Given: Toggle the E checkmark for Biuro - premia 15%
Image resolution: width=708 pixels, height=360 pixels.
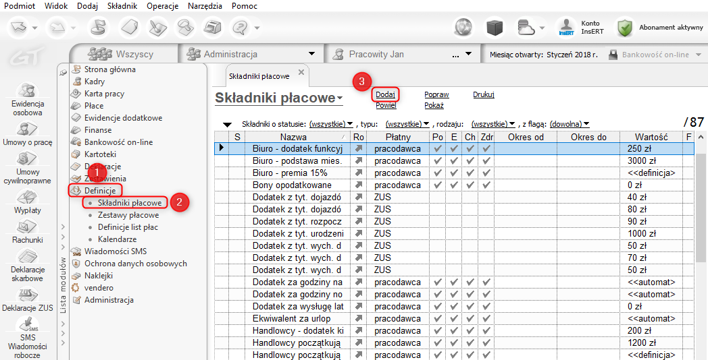Looking at the screenshot, I should tap(454, 173).
